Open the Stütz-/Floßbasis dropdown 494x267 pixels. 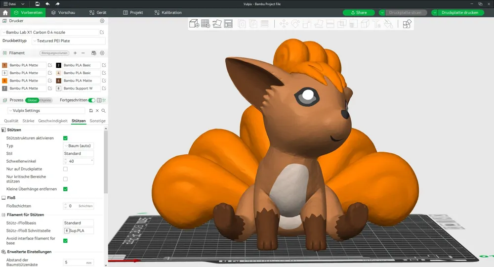click(x=79, y=223)
